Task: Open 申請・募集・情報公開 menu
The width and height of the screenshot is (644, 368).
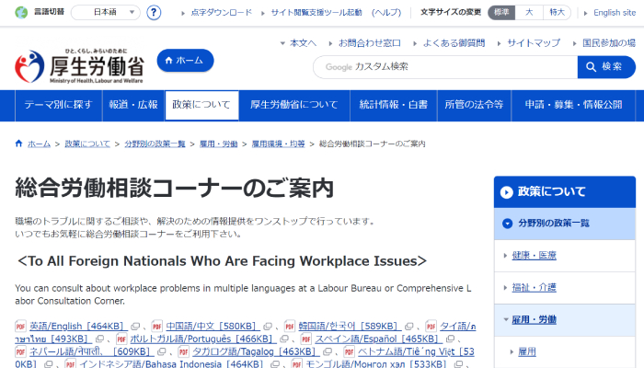Action: [573, 105]
